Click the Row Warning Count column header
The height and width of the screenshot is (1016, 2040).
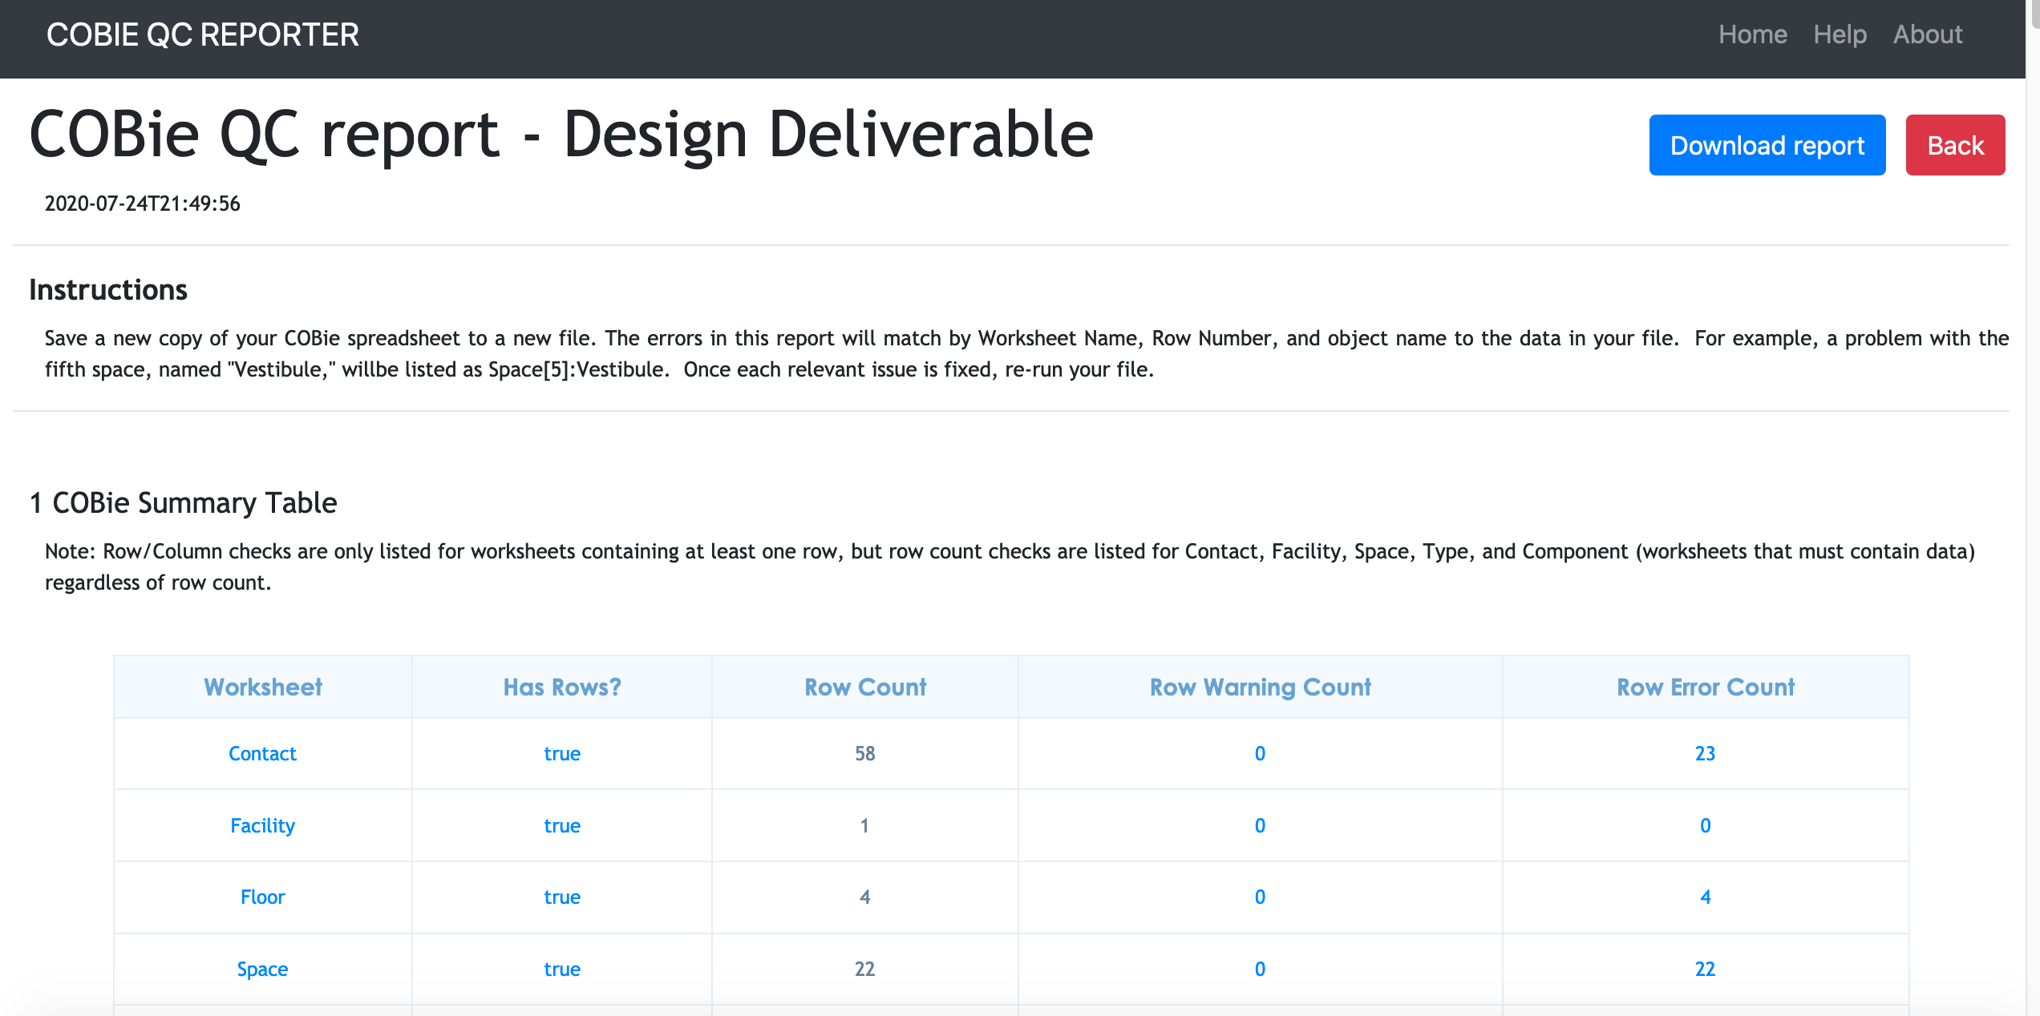pos(1260,687)
